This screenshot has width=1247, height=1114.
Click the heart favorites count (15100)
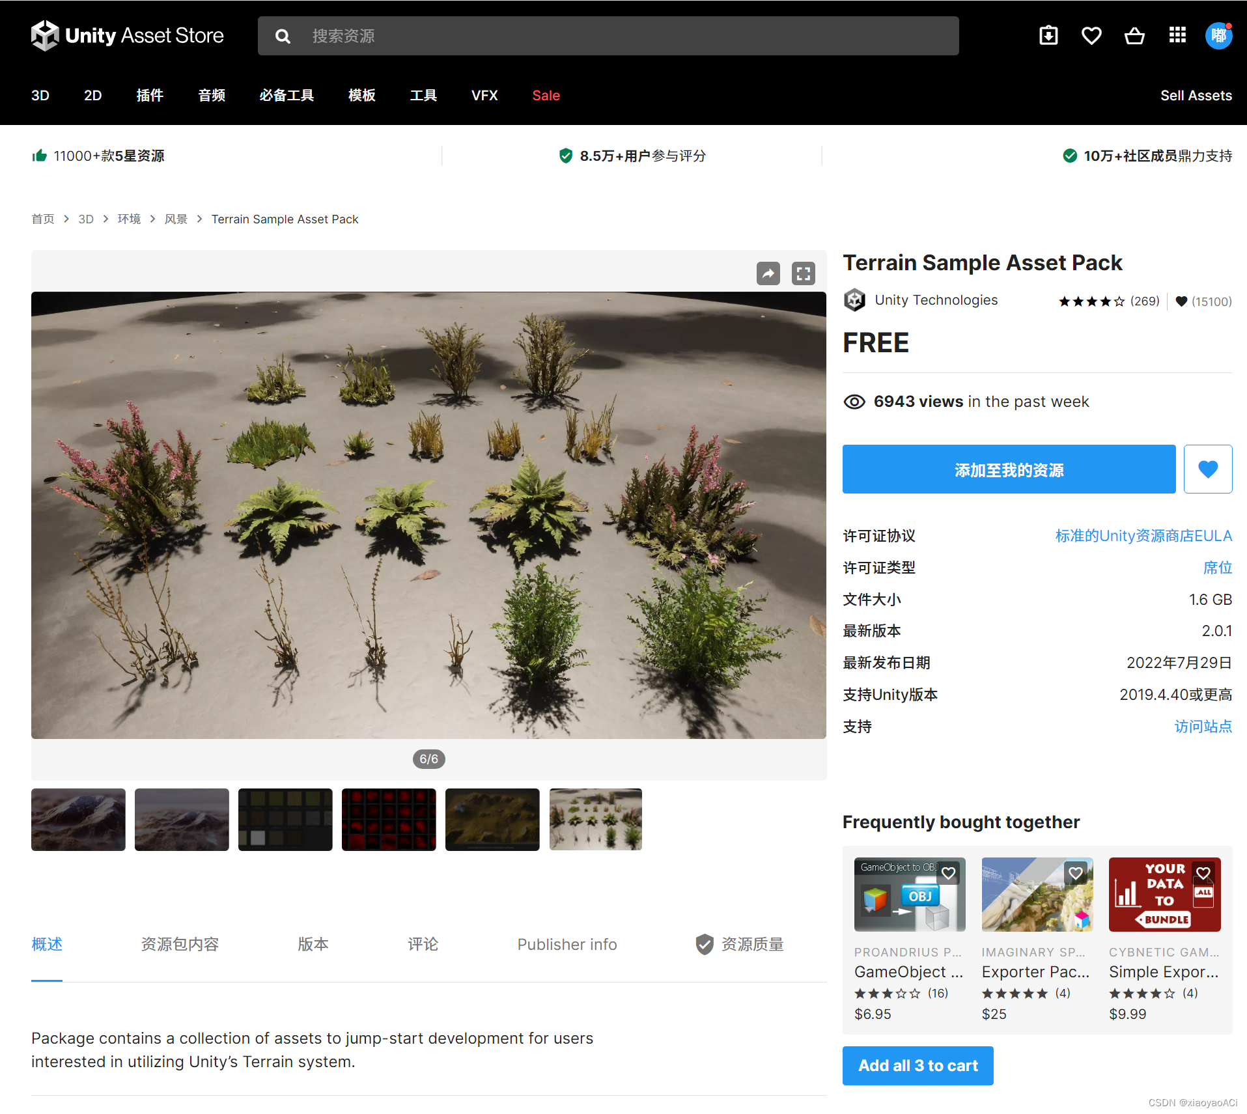(x=1203, y=301)
